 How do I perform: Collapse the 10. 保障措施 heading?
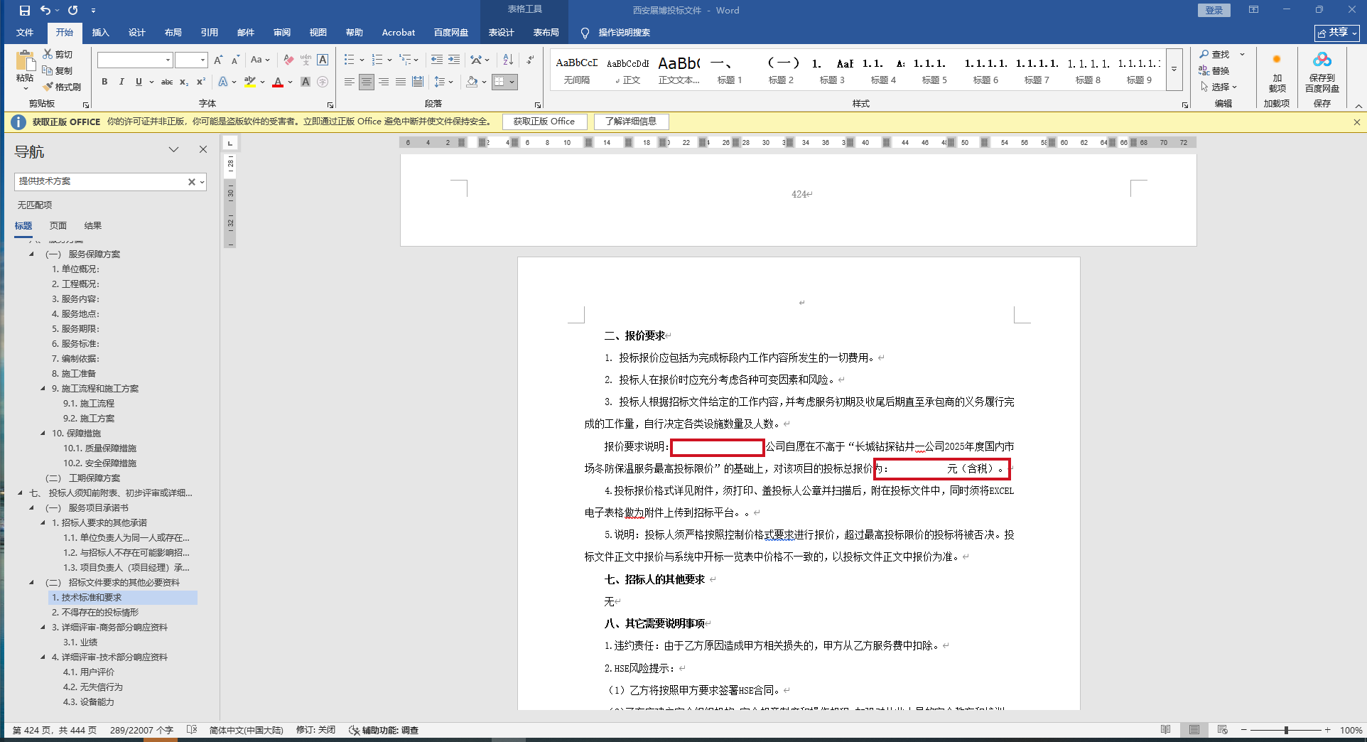click(x=43, y=433)
